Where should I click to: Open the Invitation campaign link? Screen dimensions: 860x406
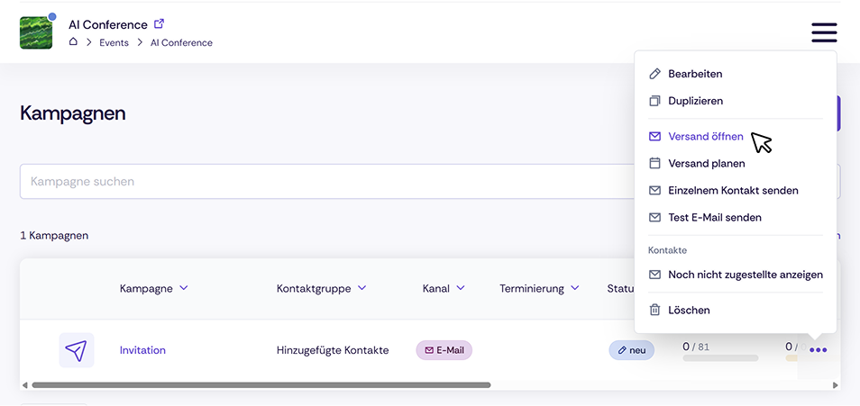point(142,350)
